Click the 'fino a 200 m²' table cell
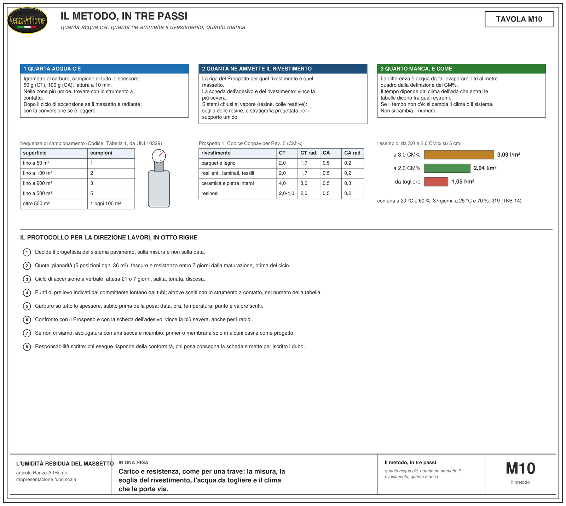566x506 pixels. pyautogui.click(x=54, y=183)
